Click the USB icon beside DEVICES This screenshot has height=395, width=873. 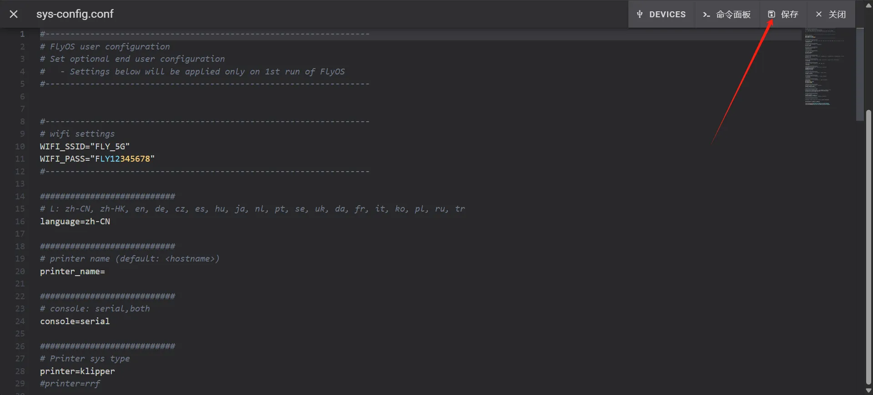point(640,14)
